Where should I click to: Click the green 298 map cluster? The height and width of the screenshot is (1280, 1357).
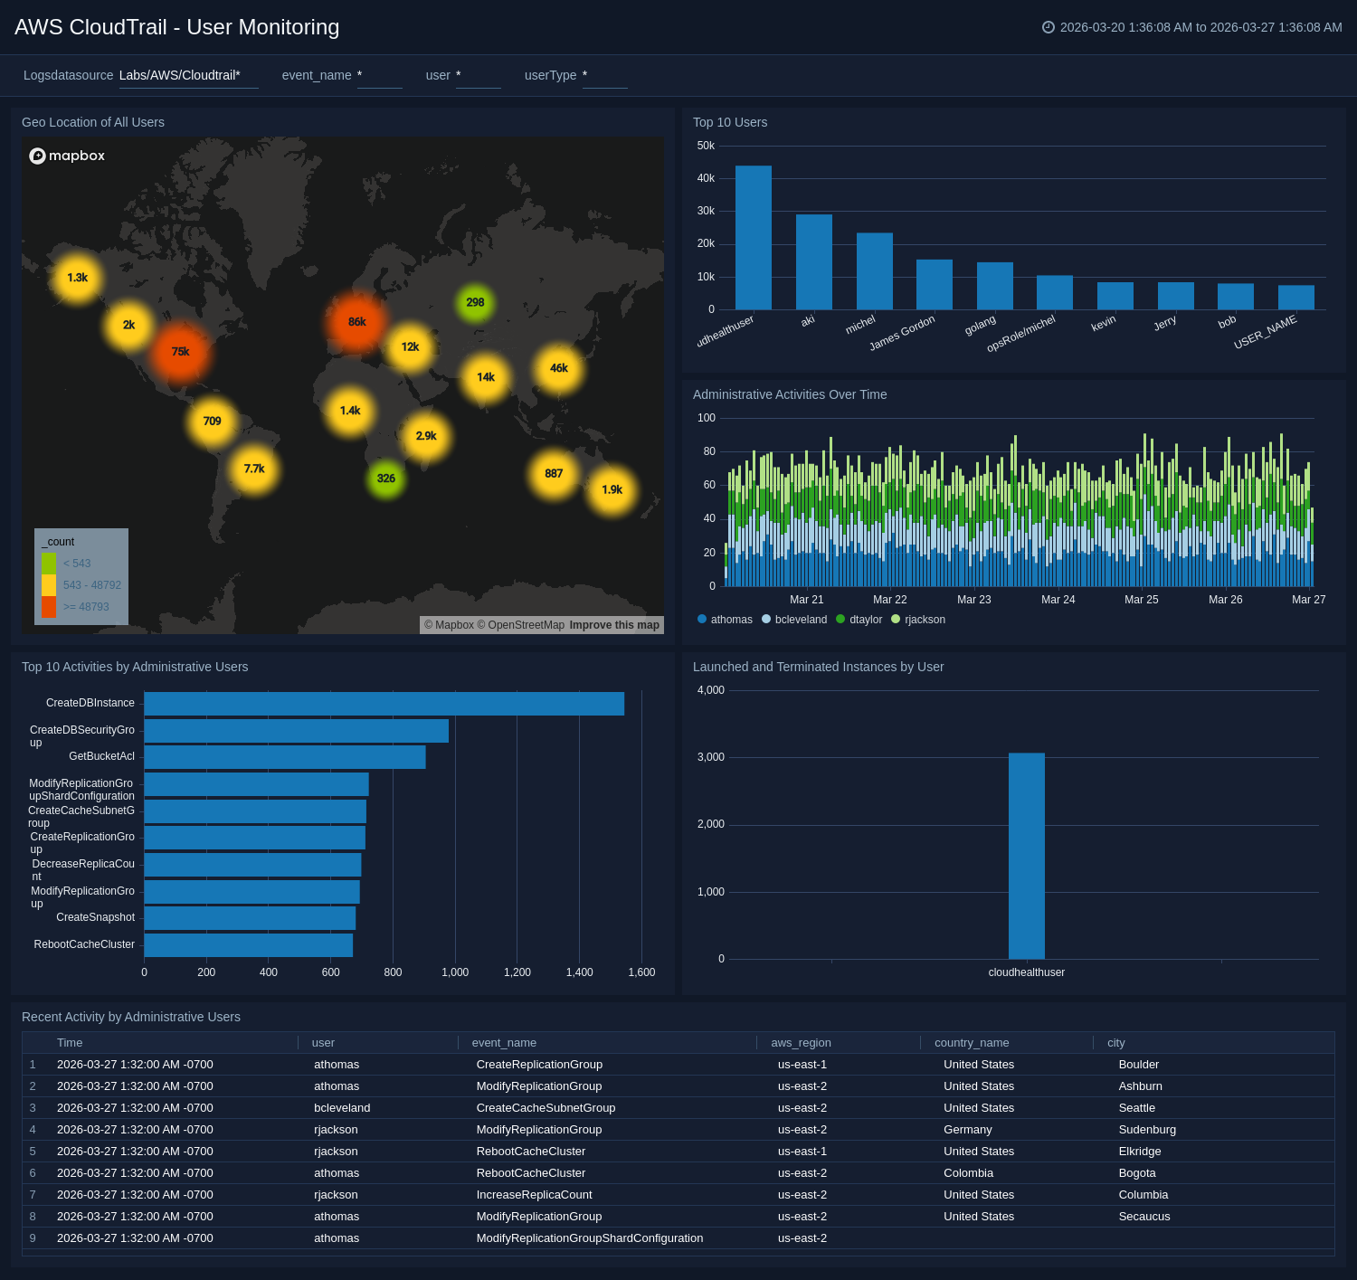[475, 302]
